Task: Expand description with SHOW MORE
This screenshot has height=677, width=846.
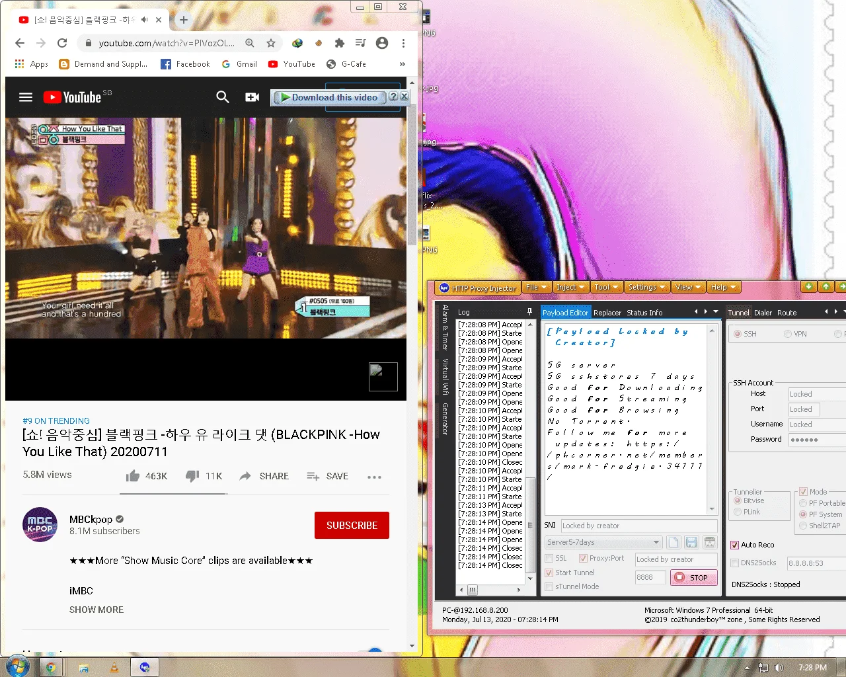Action: tap(96, 610)
